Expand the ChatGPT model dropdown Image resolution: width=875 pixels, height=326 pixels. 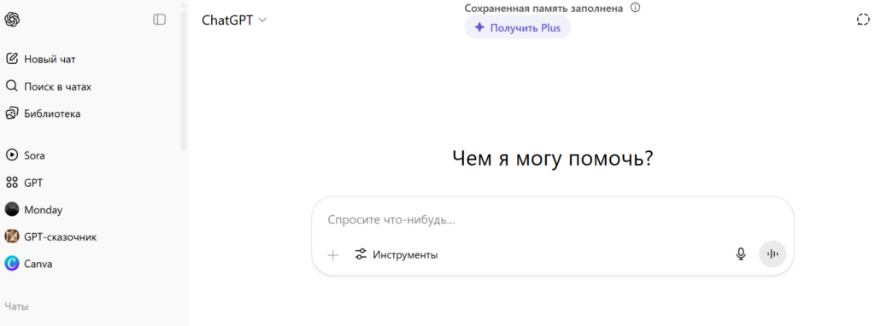(x=234, y=20)
